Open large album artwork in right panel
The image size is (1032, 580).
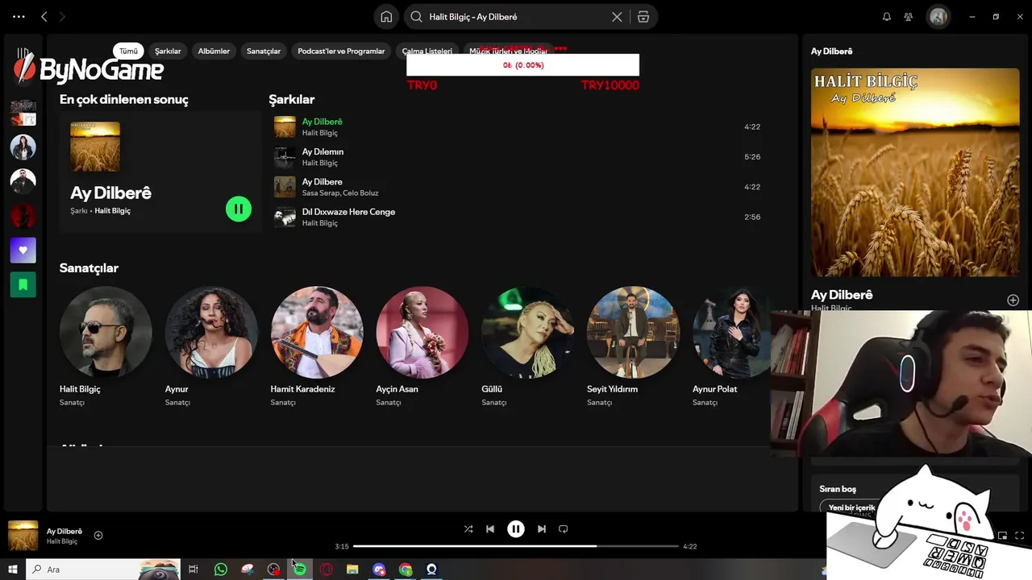coord(915,172)
